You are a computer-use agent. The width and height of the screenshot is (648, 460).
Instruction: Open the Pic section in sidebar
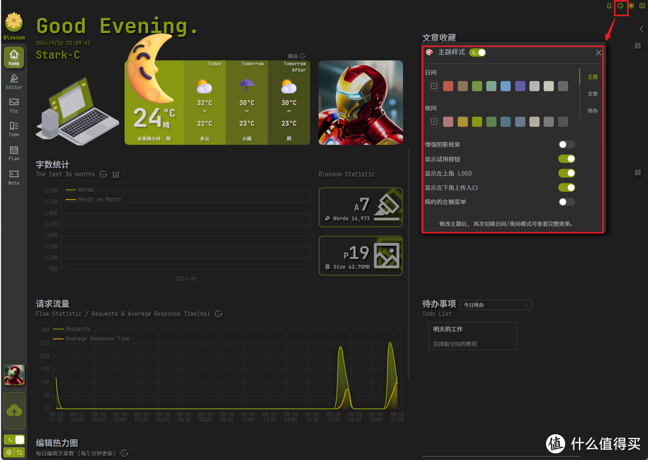click(x=14, y=106)
